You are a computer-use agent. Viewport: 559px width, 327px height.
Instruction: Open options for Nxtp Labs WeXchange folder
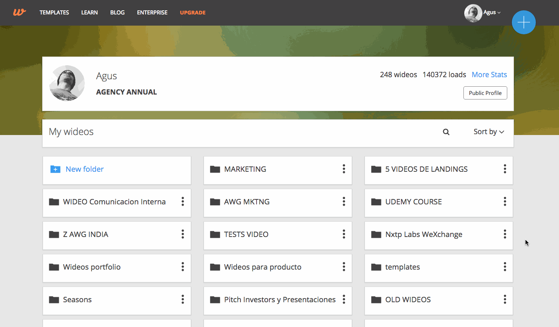[x=505, y=234]
